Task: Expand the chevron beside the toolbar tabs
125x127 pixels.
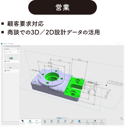Action: pos(67,118)
